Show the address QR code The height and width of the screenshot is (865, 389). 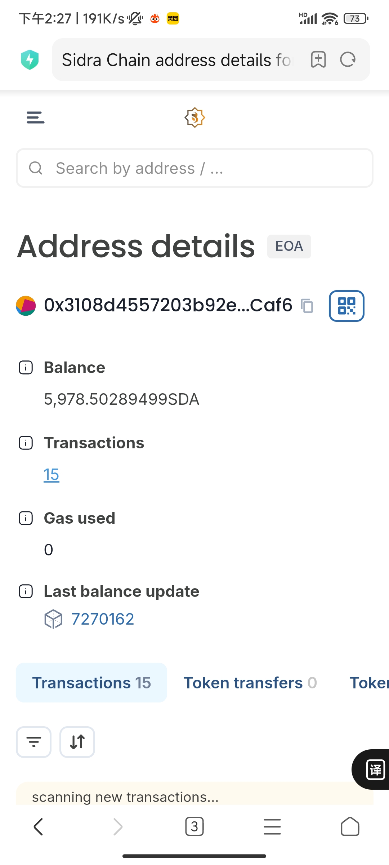pos(346,306)
